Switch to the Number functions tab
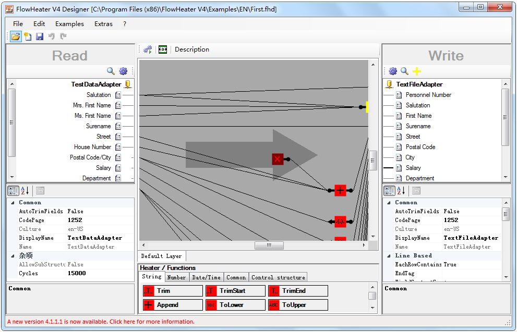 [x=176, y=277]
